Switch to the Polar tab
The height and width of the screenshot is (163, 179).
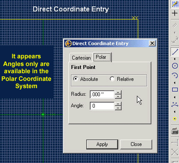[x=102, y=57]
